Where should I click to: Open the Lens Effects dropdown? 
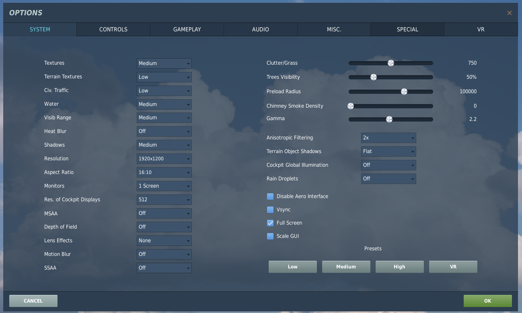(164, 241)
